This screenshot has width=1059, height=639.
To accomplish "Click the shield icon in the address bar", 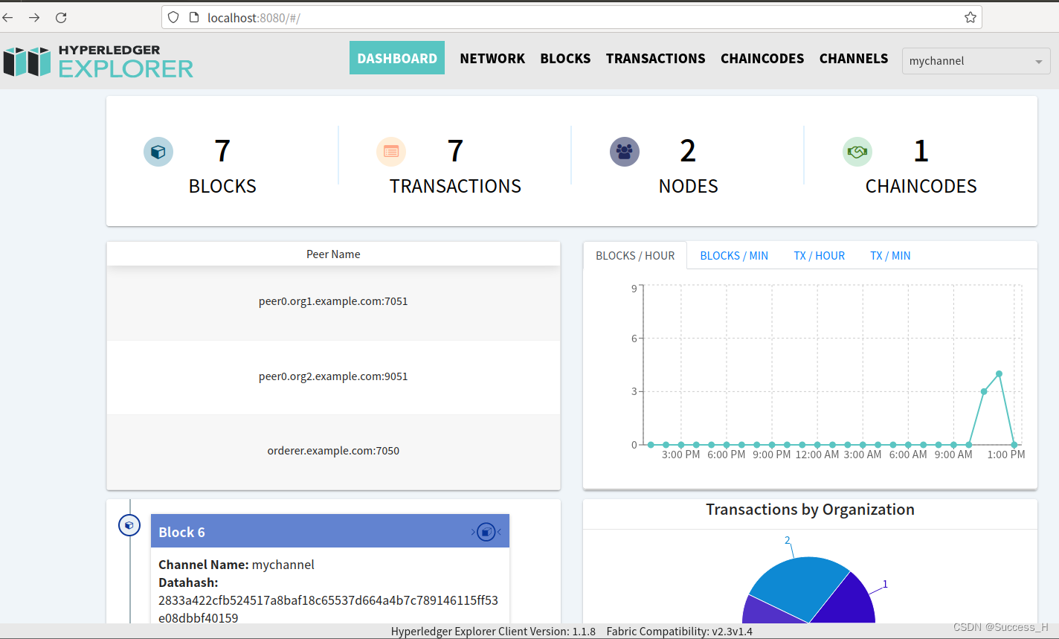I will tap(173, 17).
